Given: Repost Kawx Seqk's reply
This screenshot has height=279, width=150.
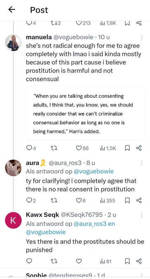Looking at the screenshot, I should [54, 261].
